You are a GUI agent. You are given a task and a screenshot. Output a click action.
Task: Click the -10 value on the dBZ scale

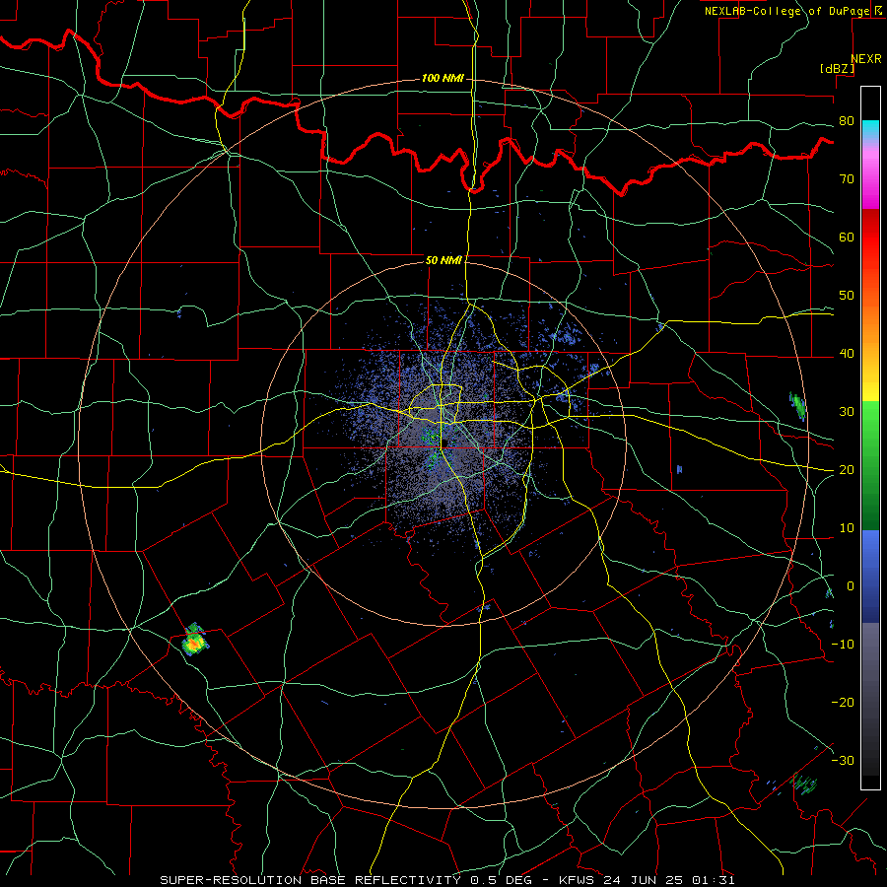[x=843, y=645]
